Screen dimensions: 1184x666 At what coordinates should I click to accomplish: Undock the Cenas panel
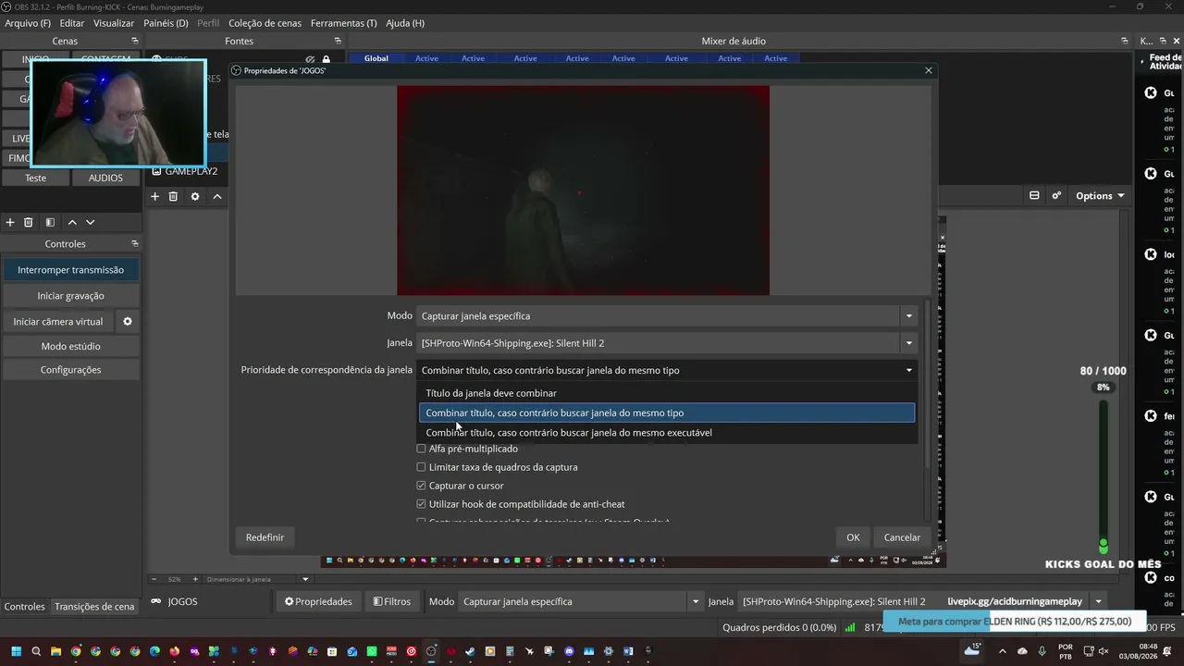click(x=135, y=41)
